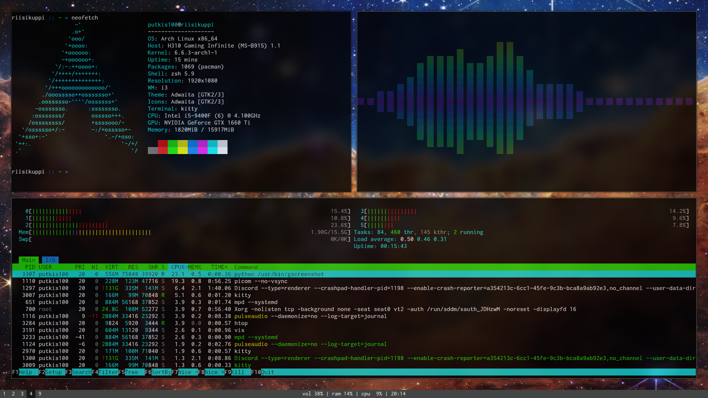The image size is (708, 398).
Task: Click the putkis100@riisikuppi title in neofetch
Action: coord(181,25)
